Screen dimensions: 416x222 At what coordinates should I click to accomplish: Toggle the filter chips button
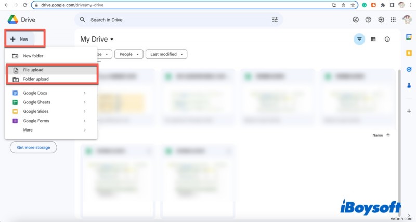point(359,40)
